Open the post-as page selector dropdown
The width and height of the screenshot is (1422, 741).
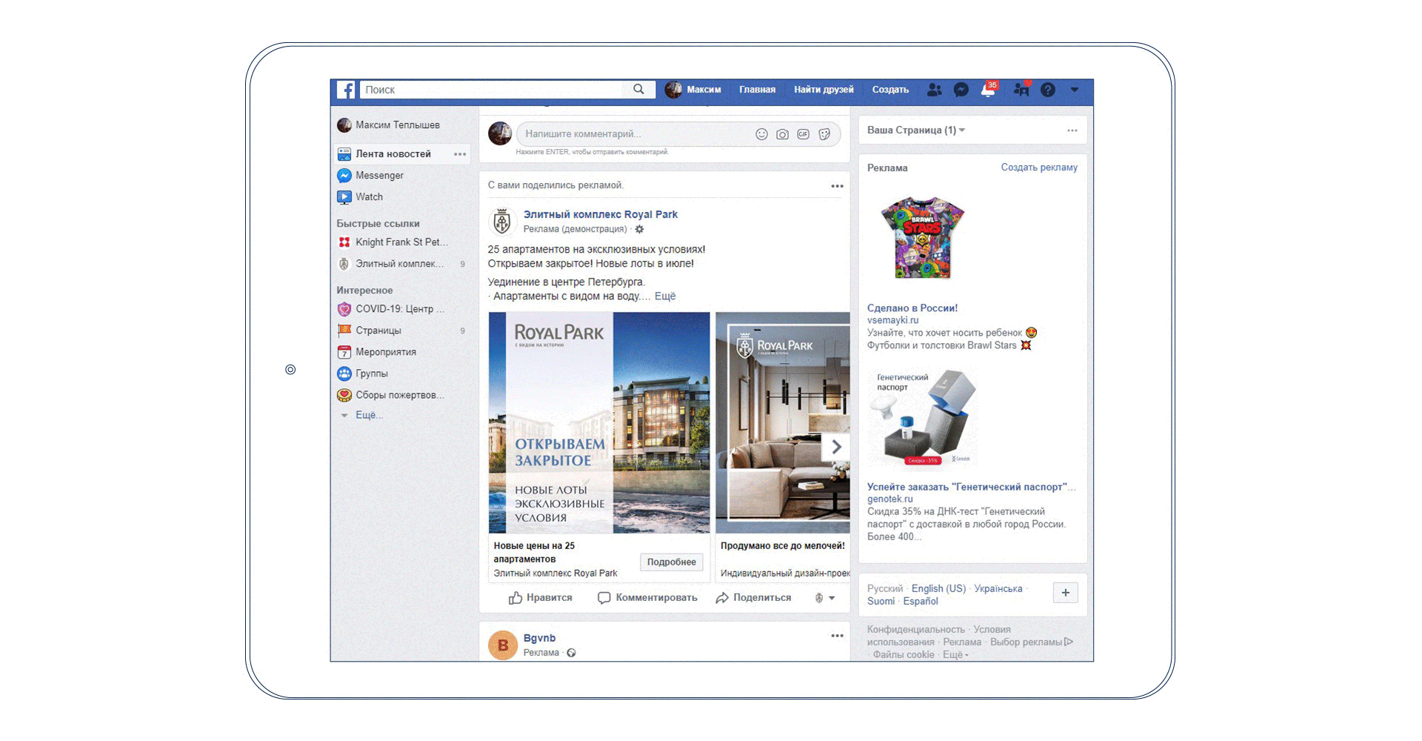click(x=824, y=598)
